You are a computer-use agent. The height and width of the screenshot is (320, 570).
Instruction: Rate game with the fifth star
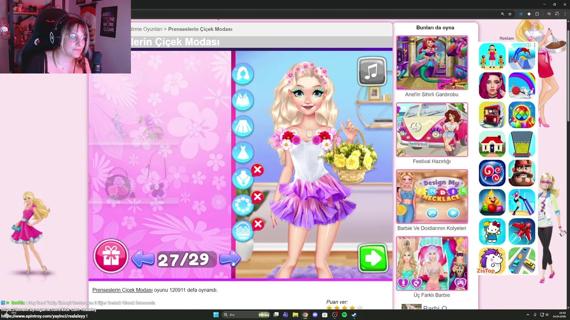[x=360, y=308]
